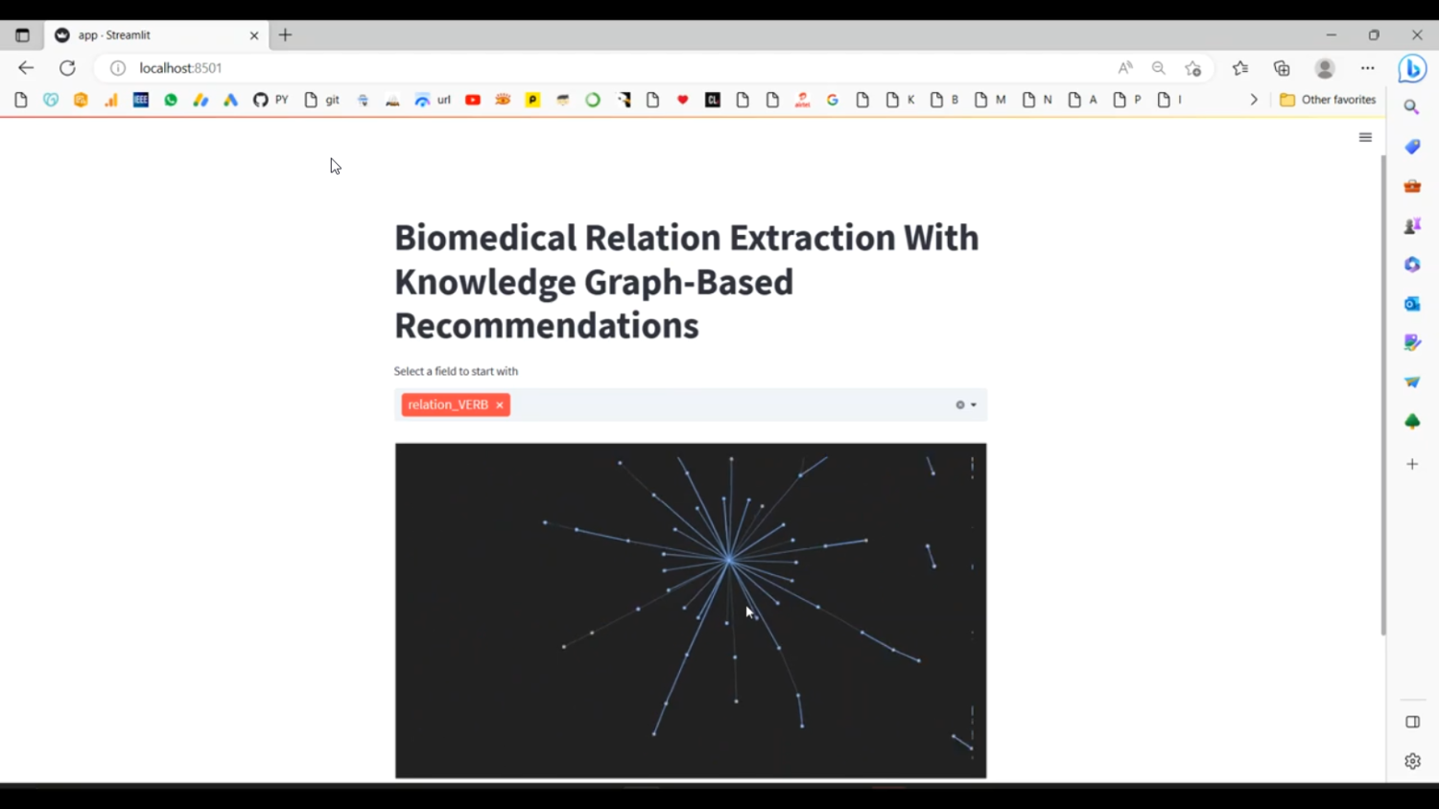Open the Bing chat sidebar
Screen dimensions: 1439x809
pos(1412,69)
